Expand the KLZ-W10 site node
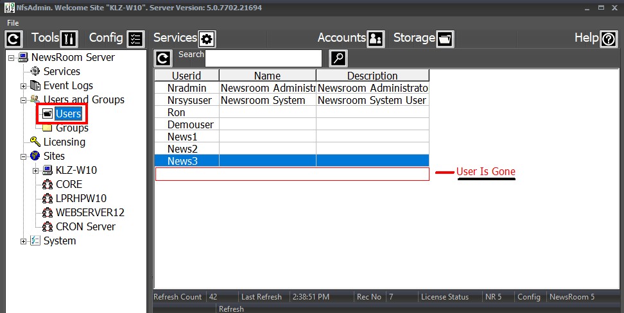The height and width of the screenshot is (313, 624). 36,171
